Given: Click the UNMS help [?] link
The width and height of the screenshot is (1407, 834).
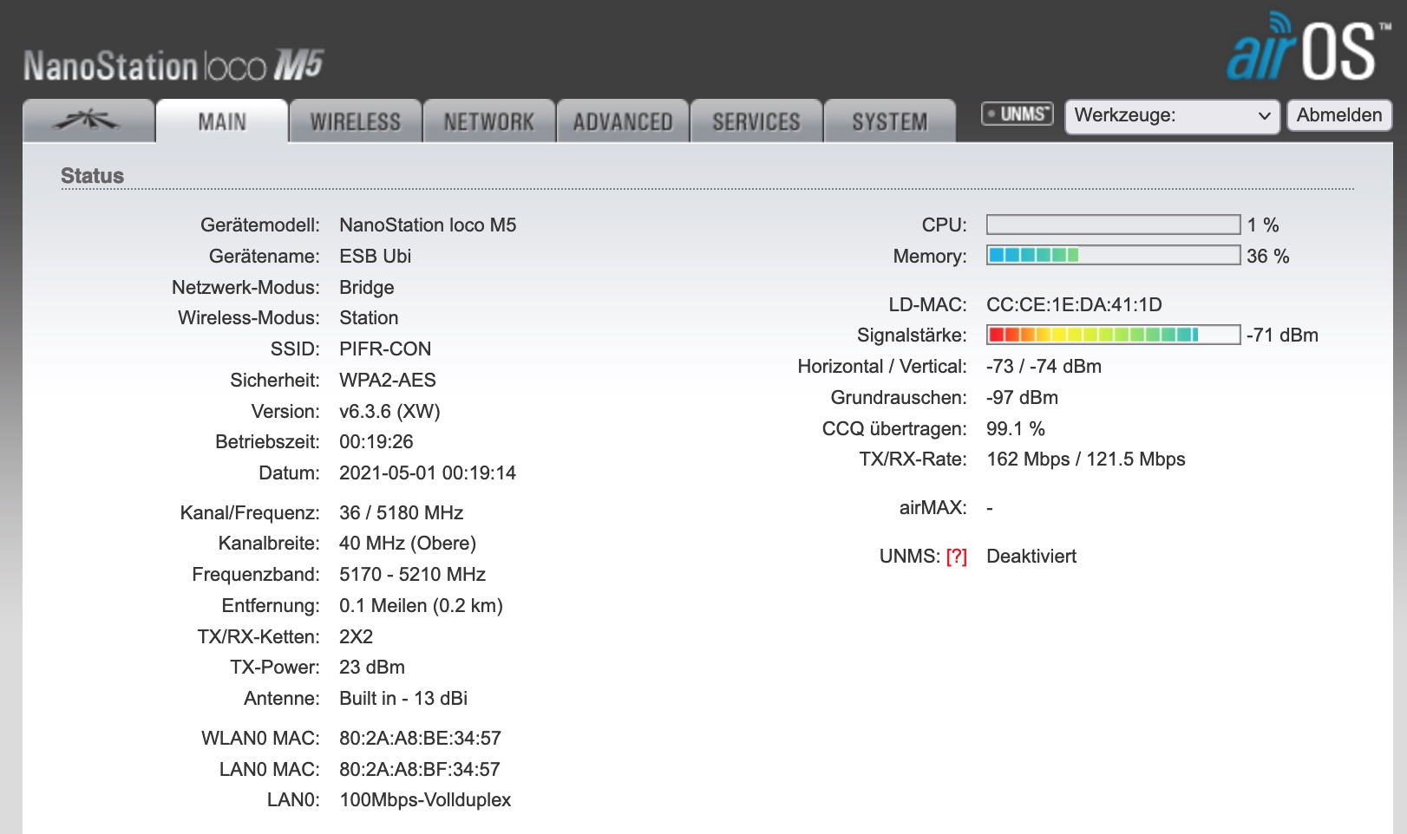Looking at the screenshot, I should 956,557.
